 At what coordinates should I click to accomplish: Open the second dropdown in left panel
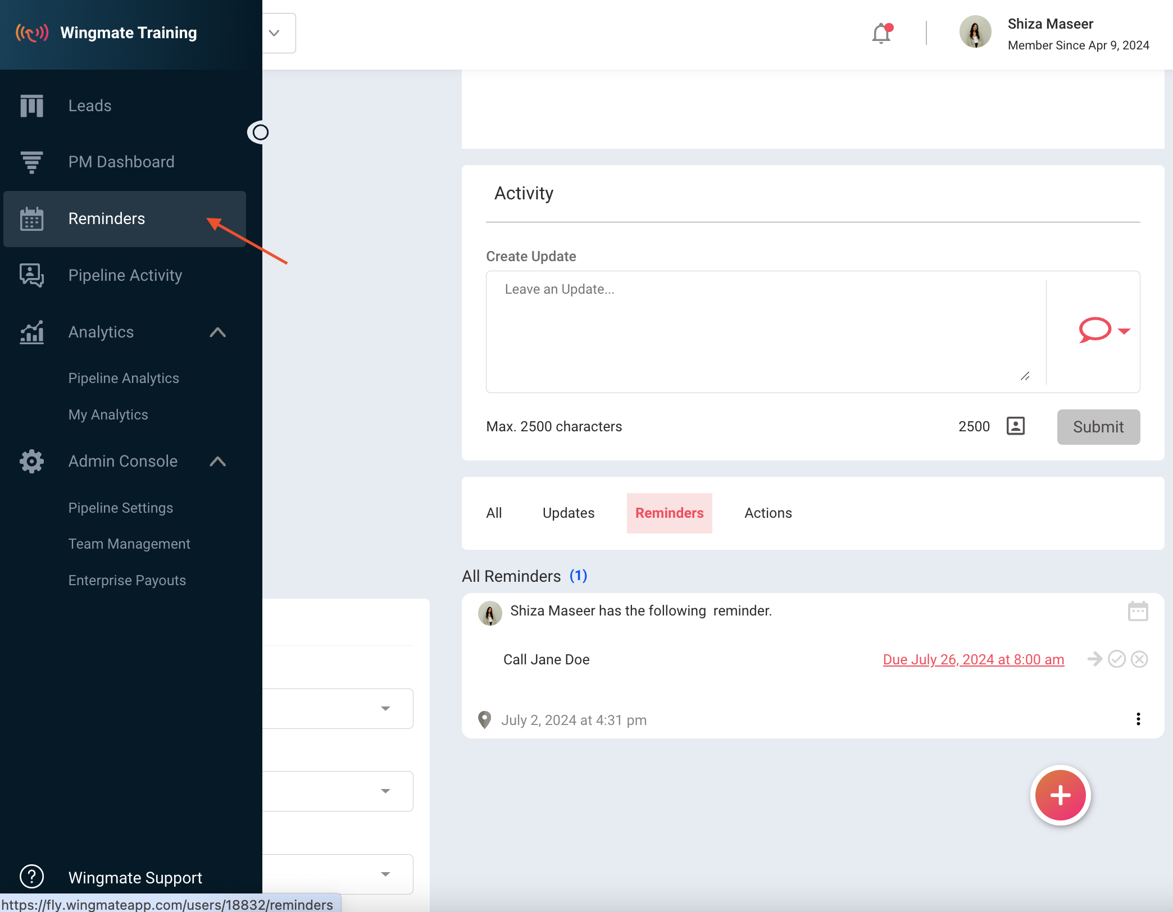coord(385,791)
